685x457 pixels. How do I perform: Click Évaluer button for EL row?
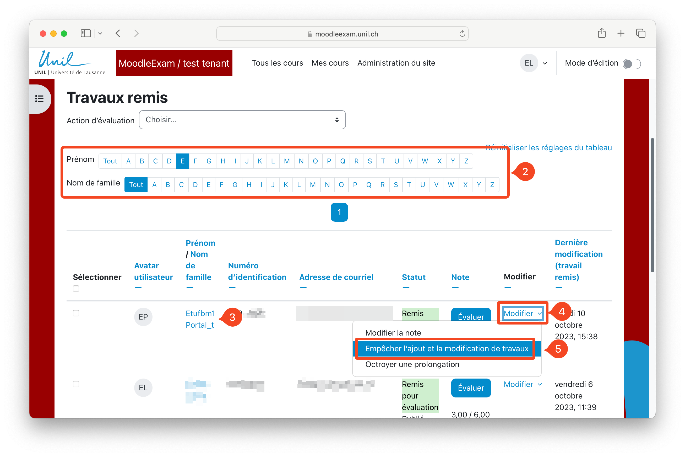pos(471,388)
